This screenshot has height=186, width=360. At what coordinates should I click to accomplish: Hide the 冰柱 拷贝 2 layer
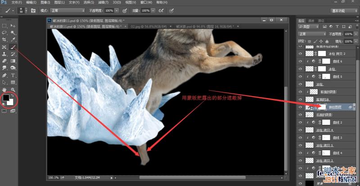click(x=300, y=53)
